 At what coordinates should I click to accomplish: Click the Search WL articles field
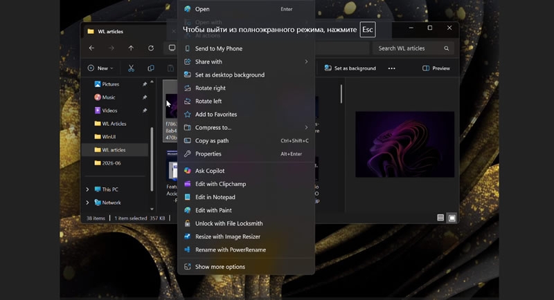point(412,48)
